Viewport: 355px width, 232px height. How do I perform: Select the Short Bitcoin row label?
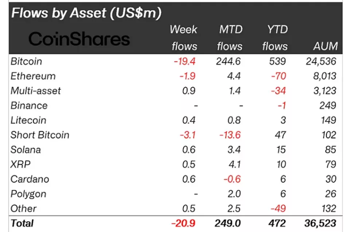point(40,135)
